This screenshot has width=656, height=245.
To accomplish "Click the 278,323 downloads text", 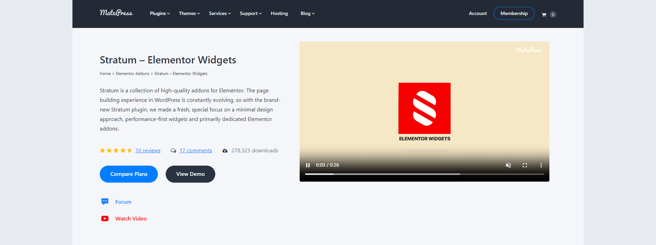I will click(255, 151).
